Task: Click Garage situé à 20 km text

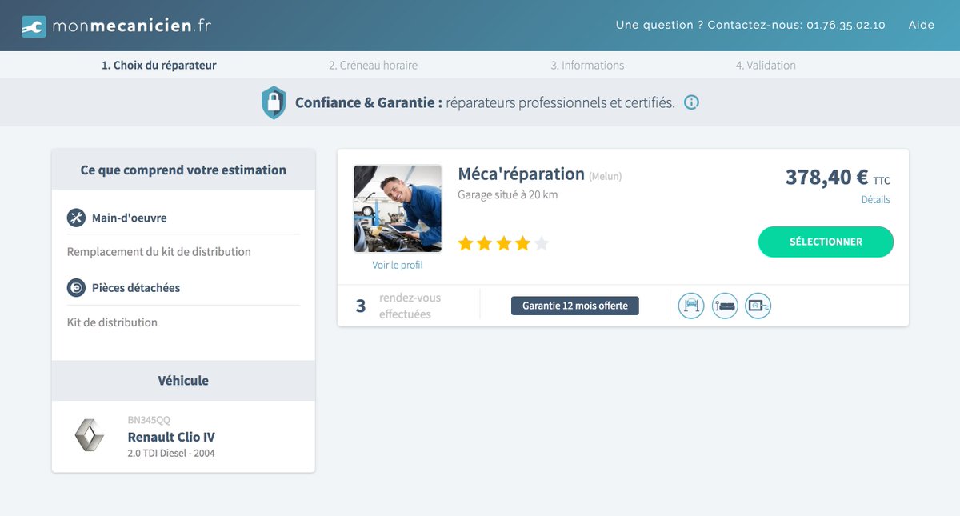Action: (508, 194)
